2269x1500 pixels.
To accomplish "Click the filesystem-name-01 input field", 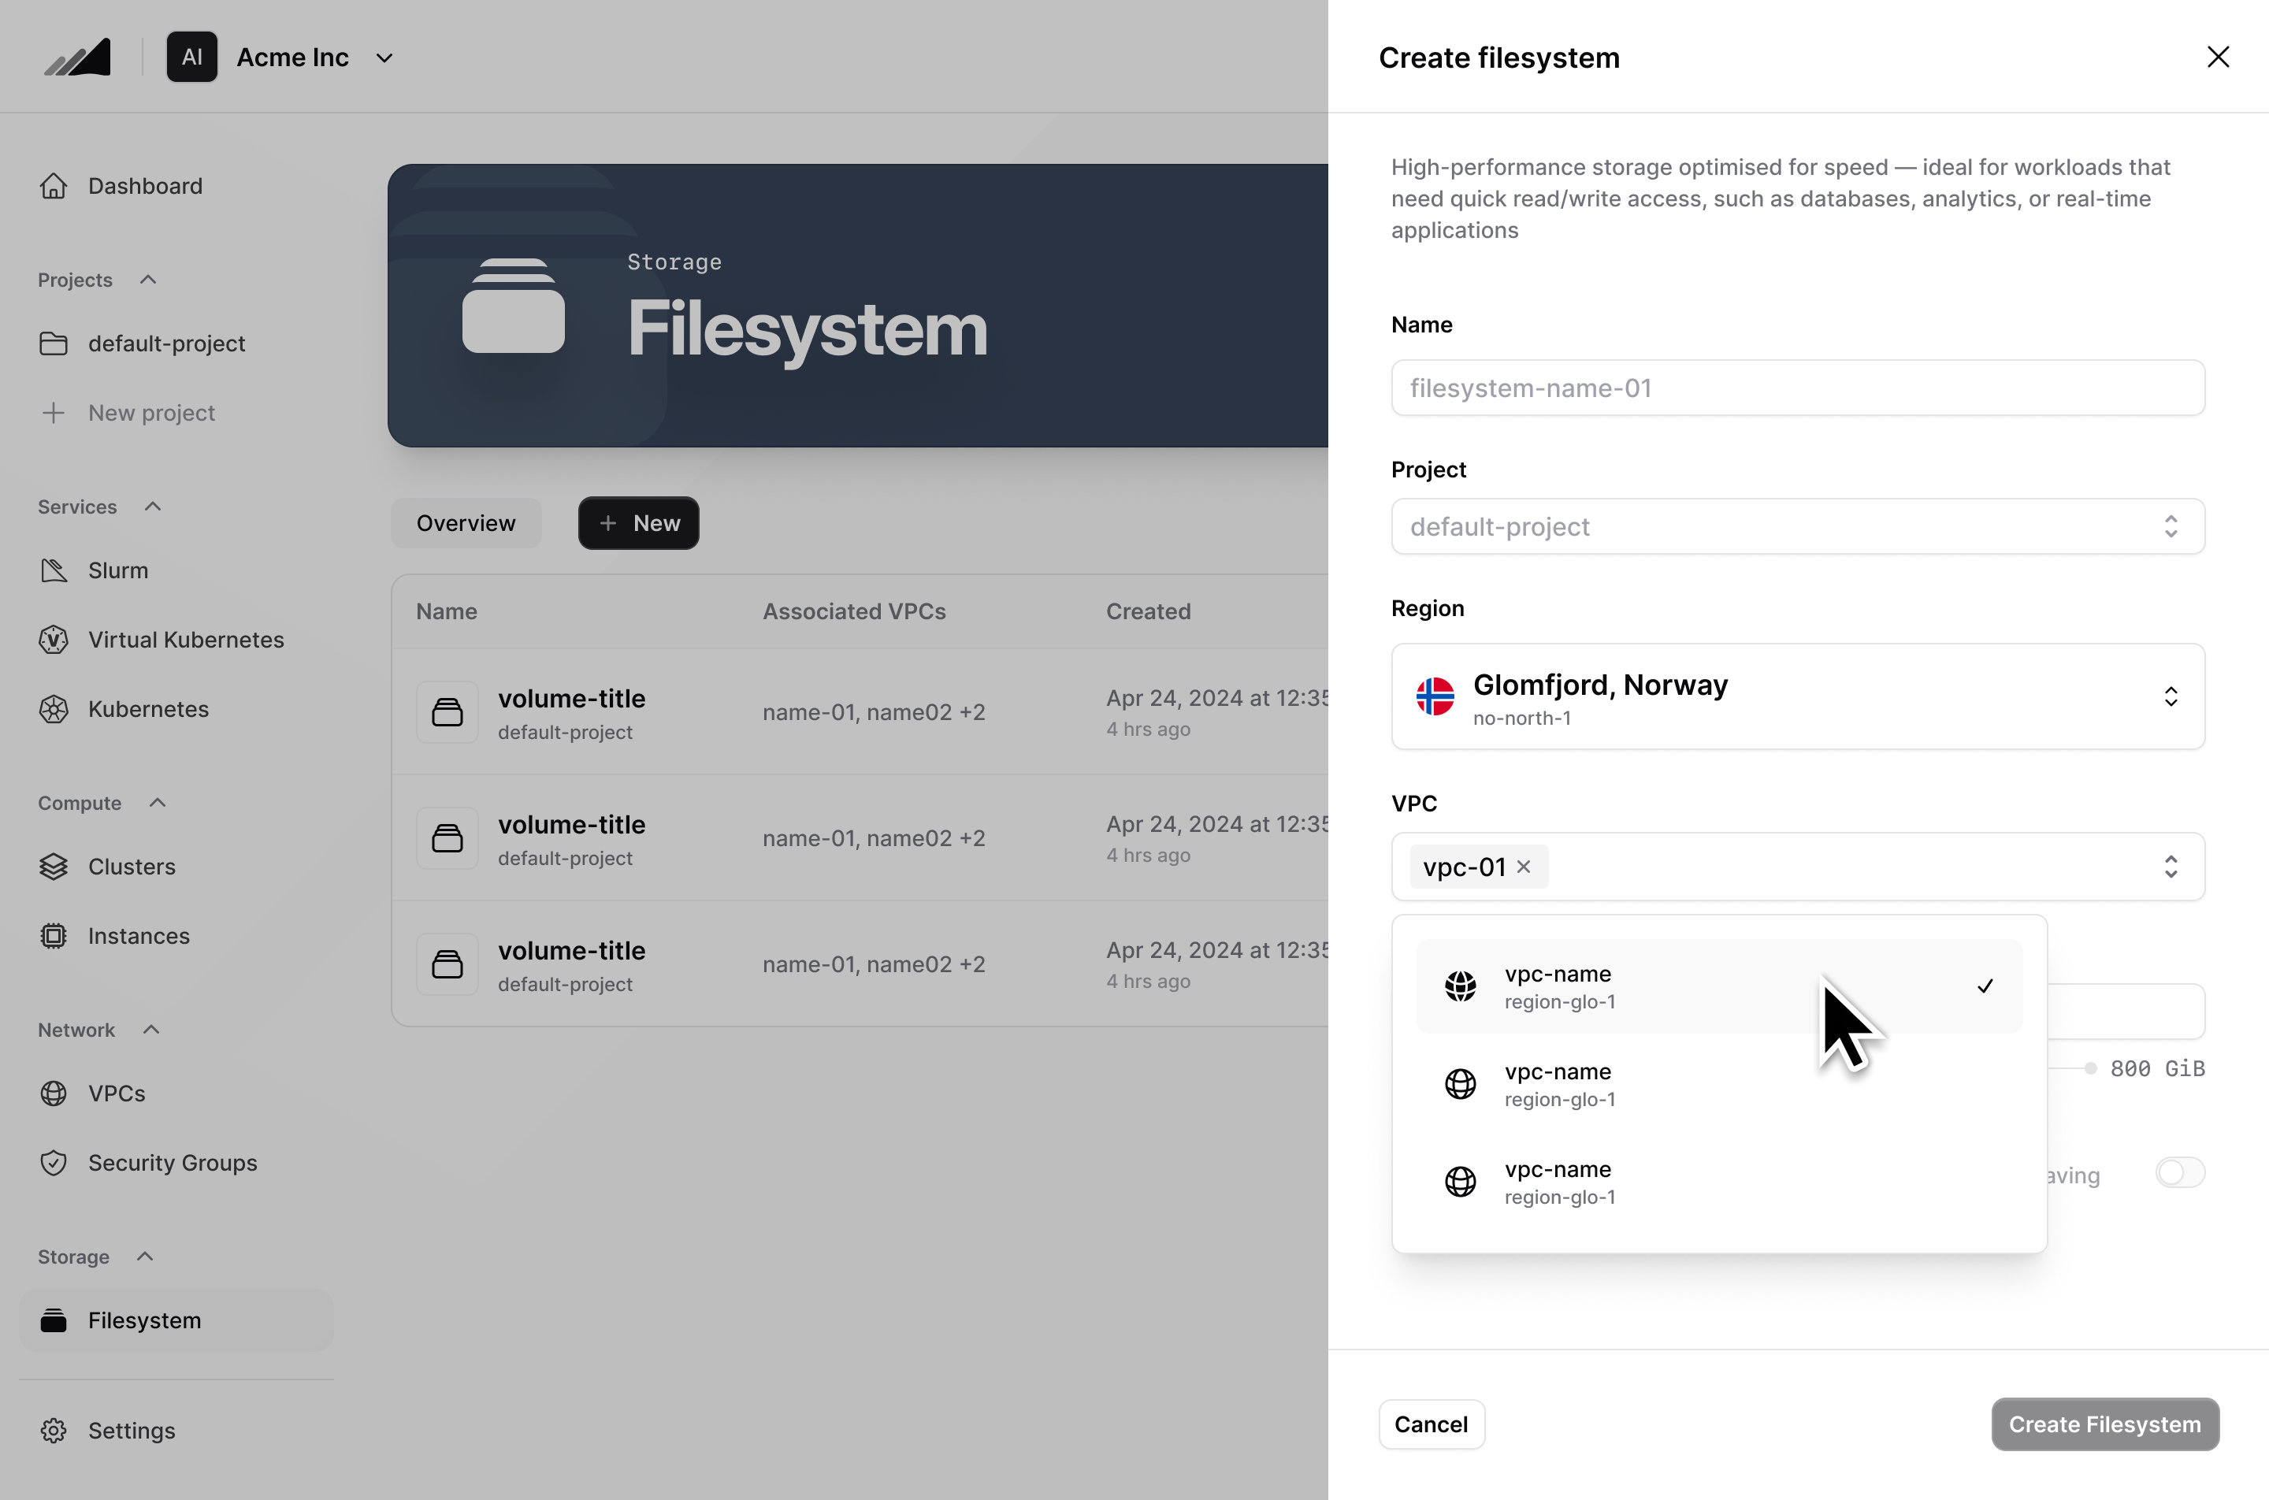I will click(1797, 388).
